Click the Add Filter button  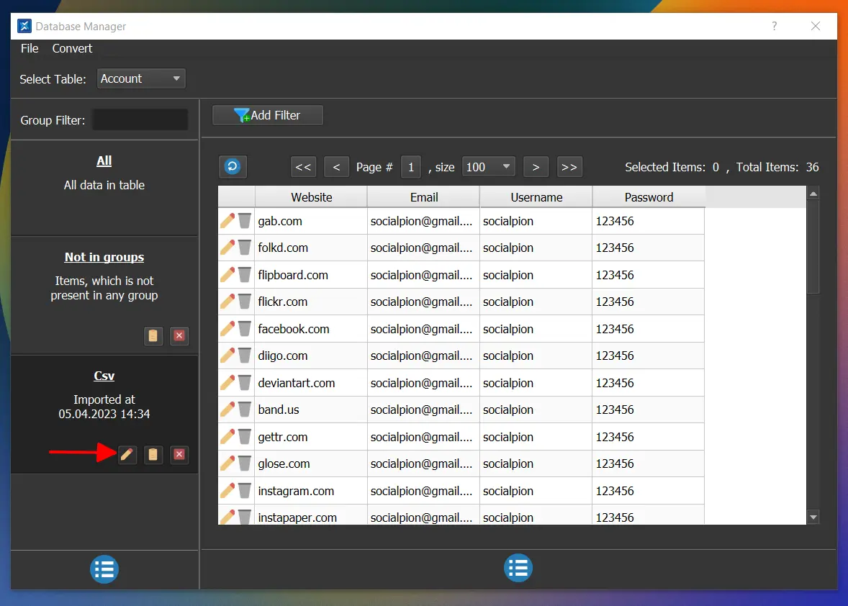[268, 115]
